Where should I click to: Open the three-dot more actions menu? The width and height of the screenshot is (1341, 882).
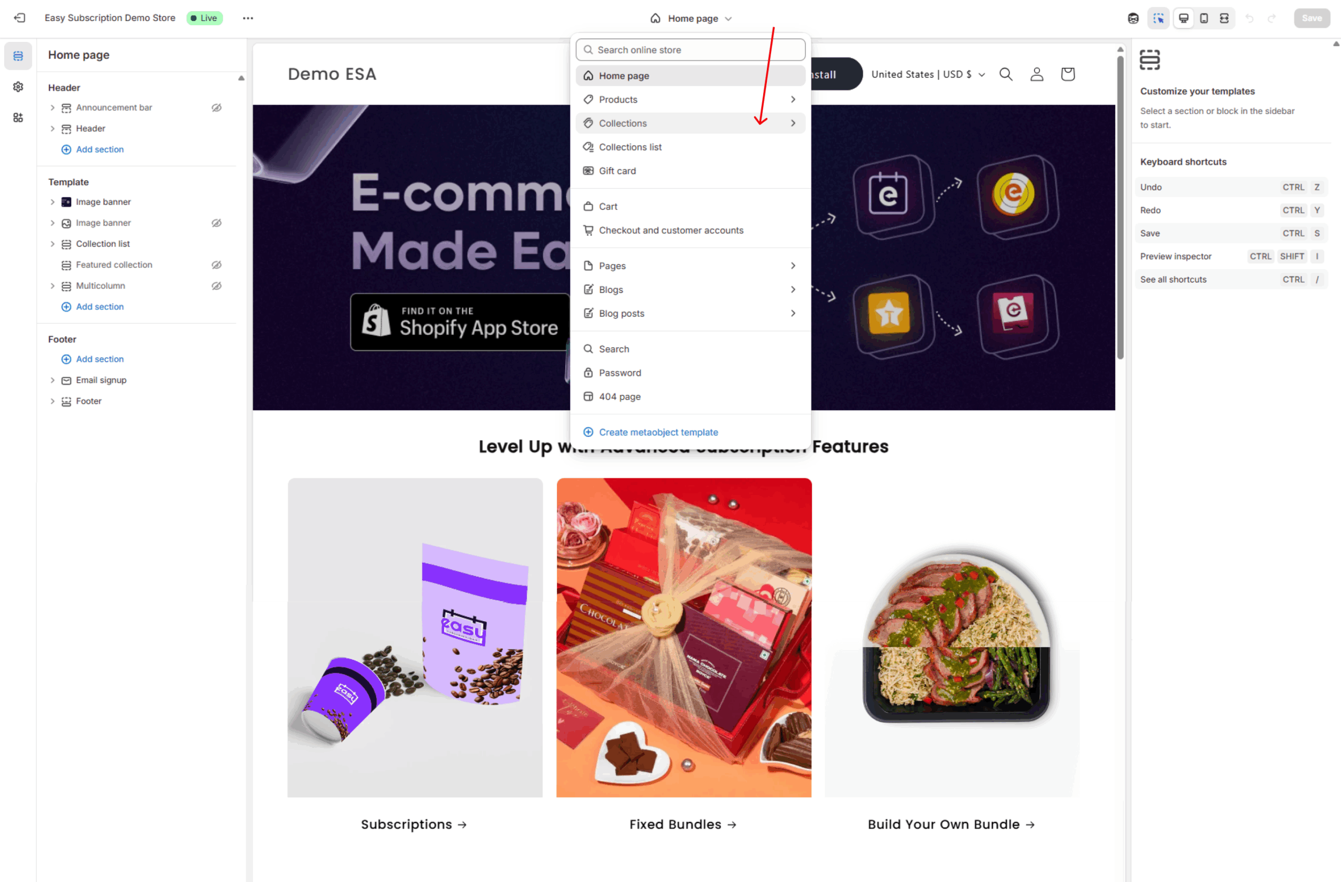click(248, 18)
